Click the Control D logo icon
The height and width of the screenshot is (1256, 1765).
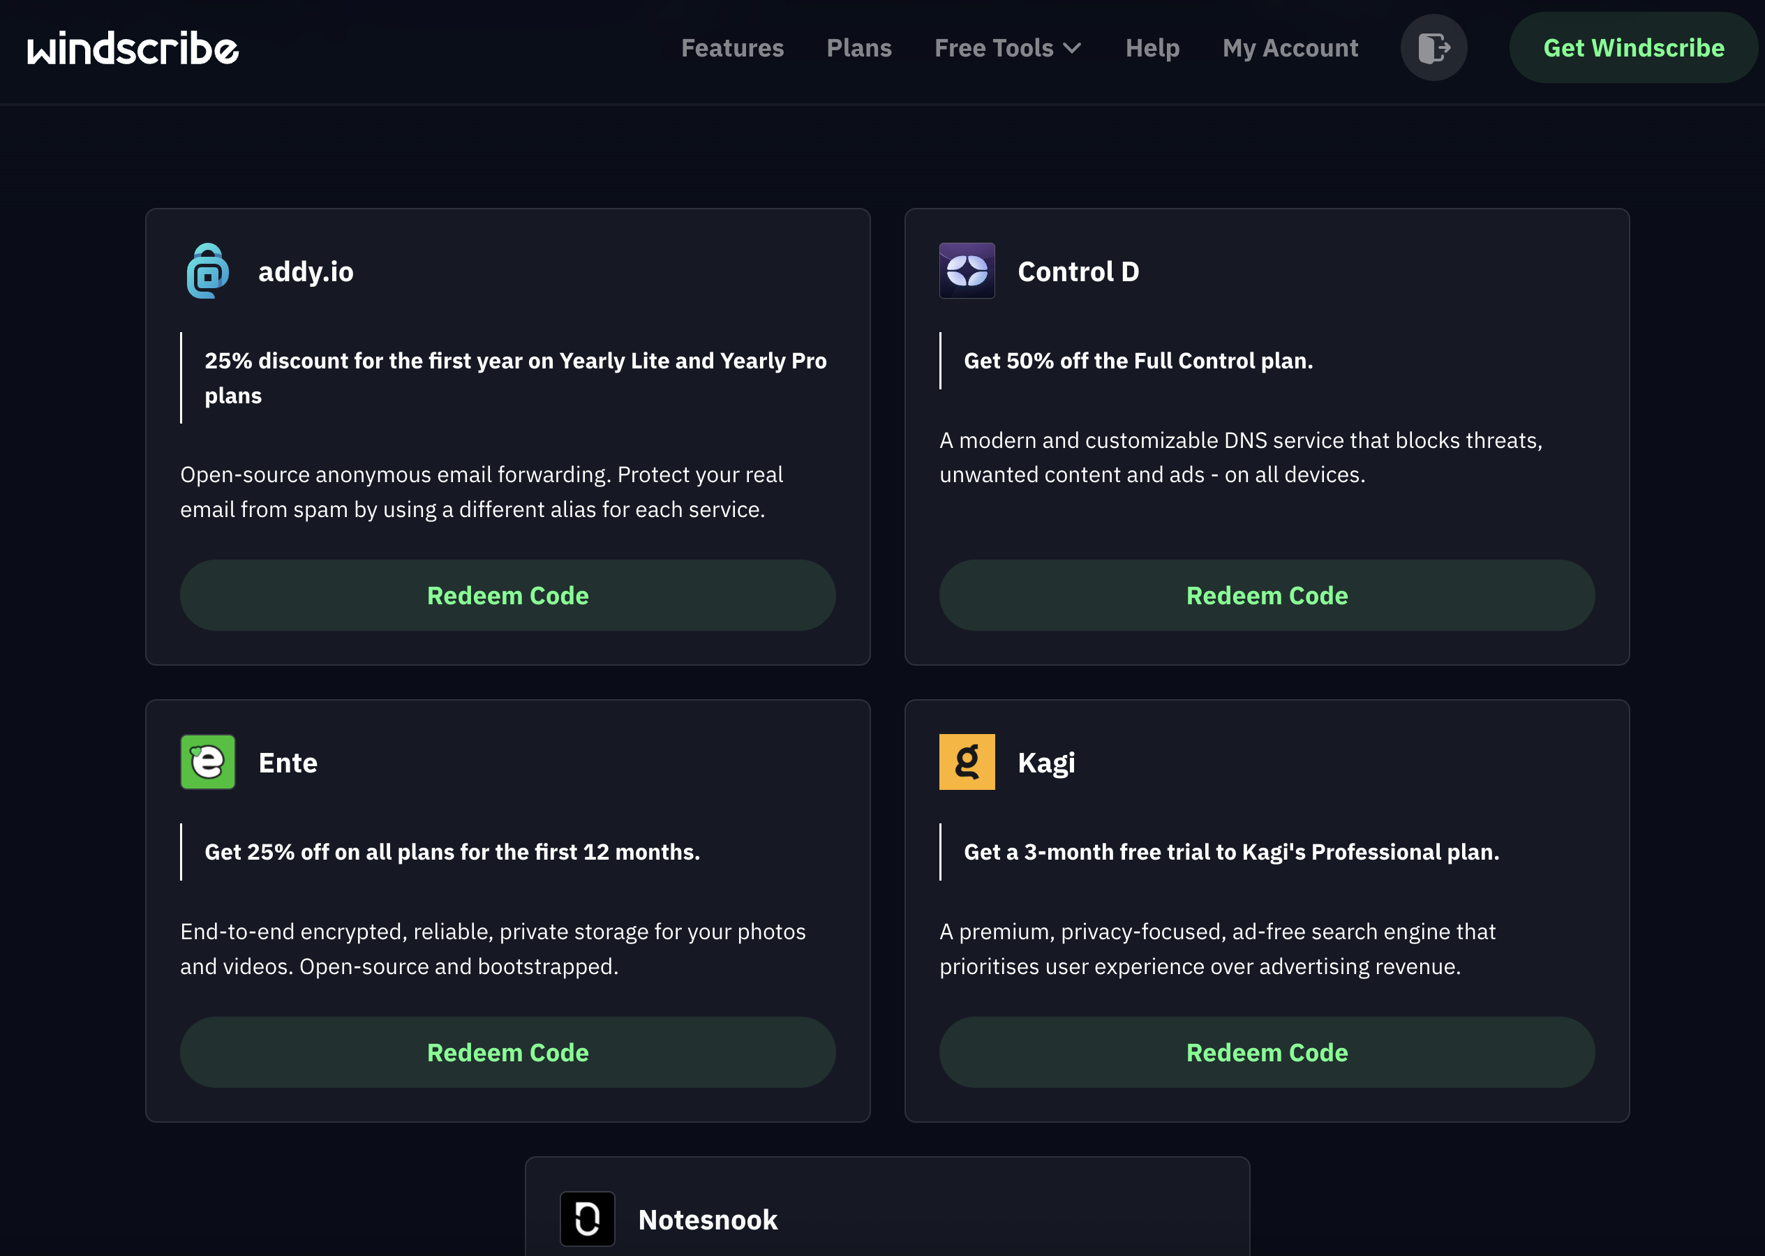click(x=967, y=271)
